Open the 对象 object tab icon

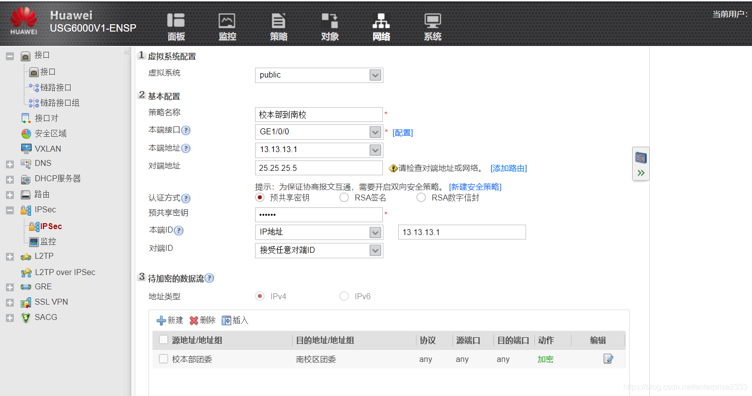click(x=330, y=27)
